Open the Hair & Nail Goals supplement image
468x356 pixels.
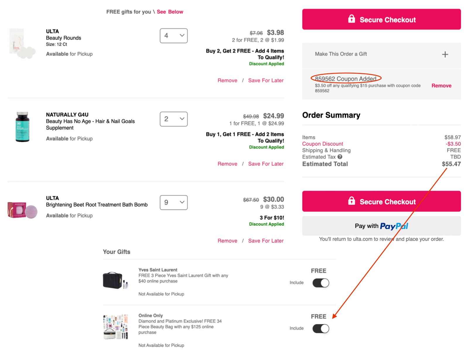pos(23,127)
